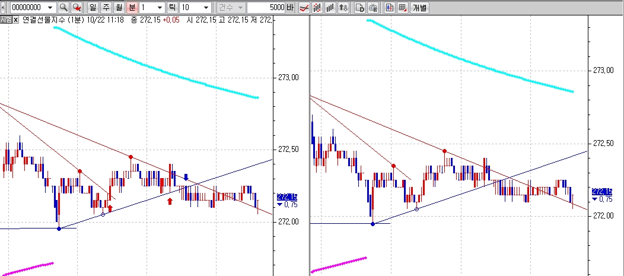Open the 00000000 symbol code dropdown
The width and height of the screenshot is (624, 276).
click(x=49, y=8)
